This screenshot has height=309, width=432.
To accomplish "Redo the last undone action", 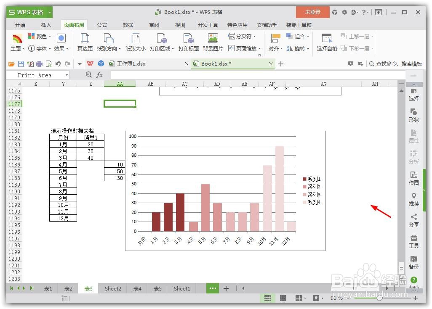I will 67,64.
